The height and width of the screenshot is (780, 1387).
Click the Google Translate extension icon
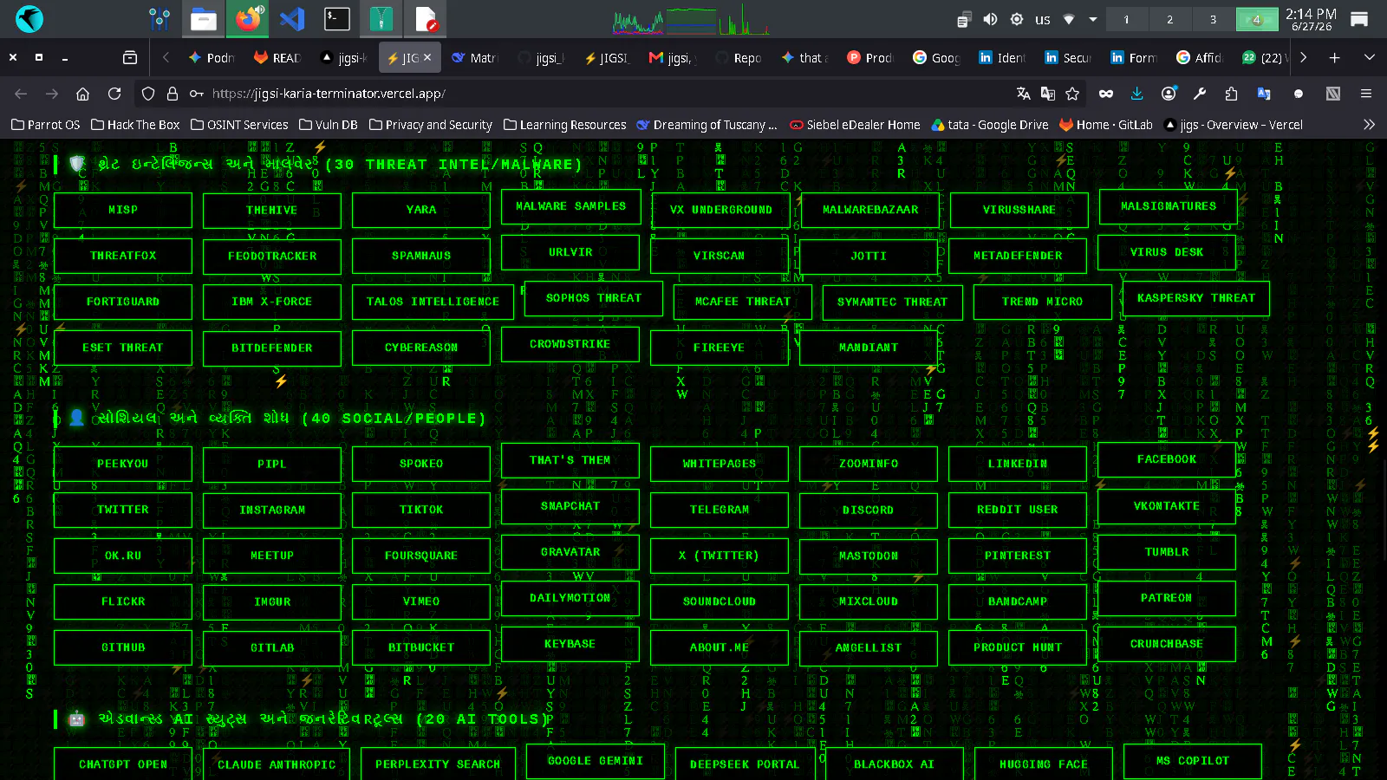1264,94
